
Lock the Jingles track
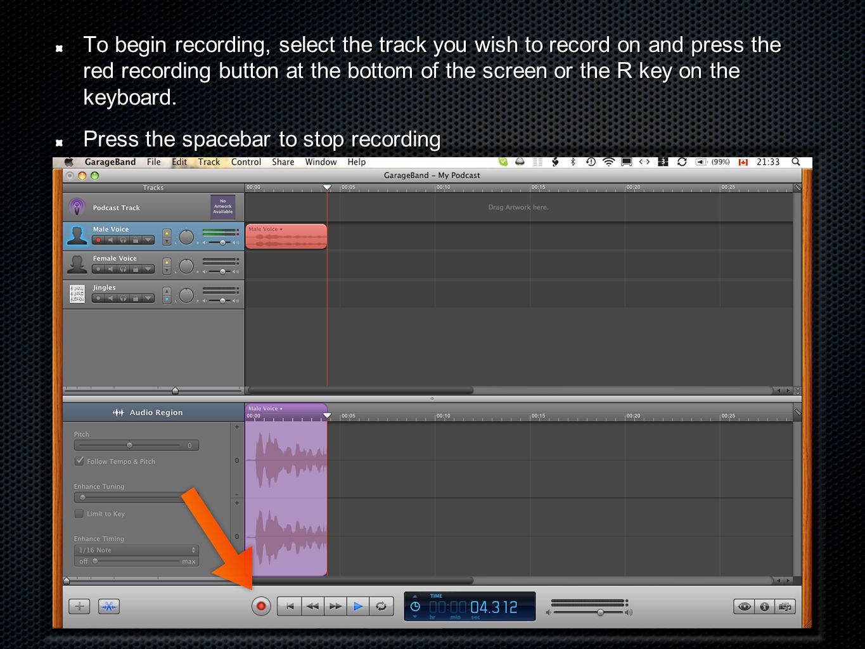(x=135, y=299)
